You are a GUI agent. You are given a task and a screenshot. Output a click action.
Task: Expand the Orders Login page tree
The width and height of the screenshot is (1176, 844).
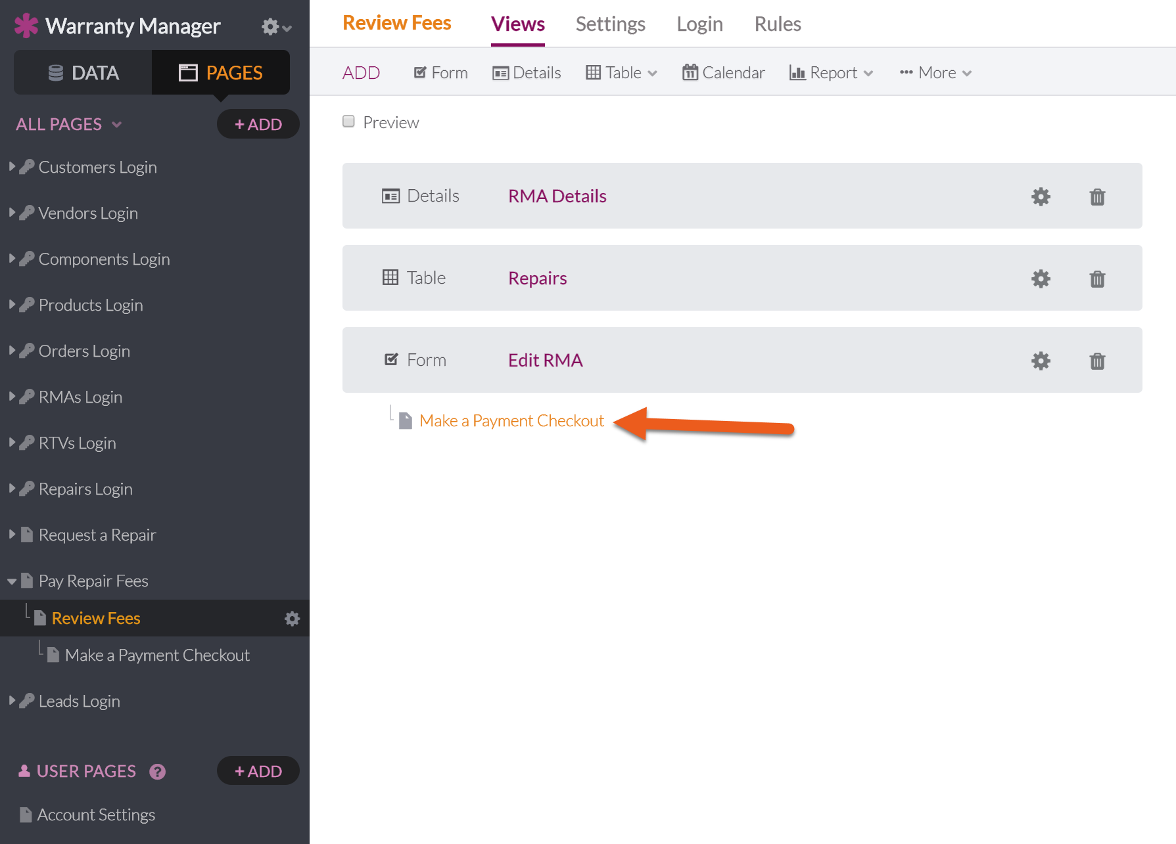12,351
